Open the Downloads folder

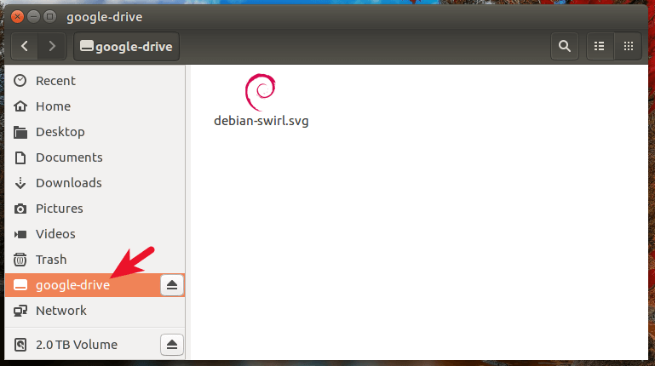[x=68, y=183]
